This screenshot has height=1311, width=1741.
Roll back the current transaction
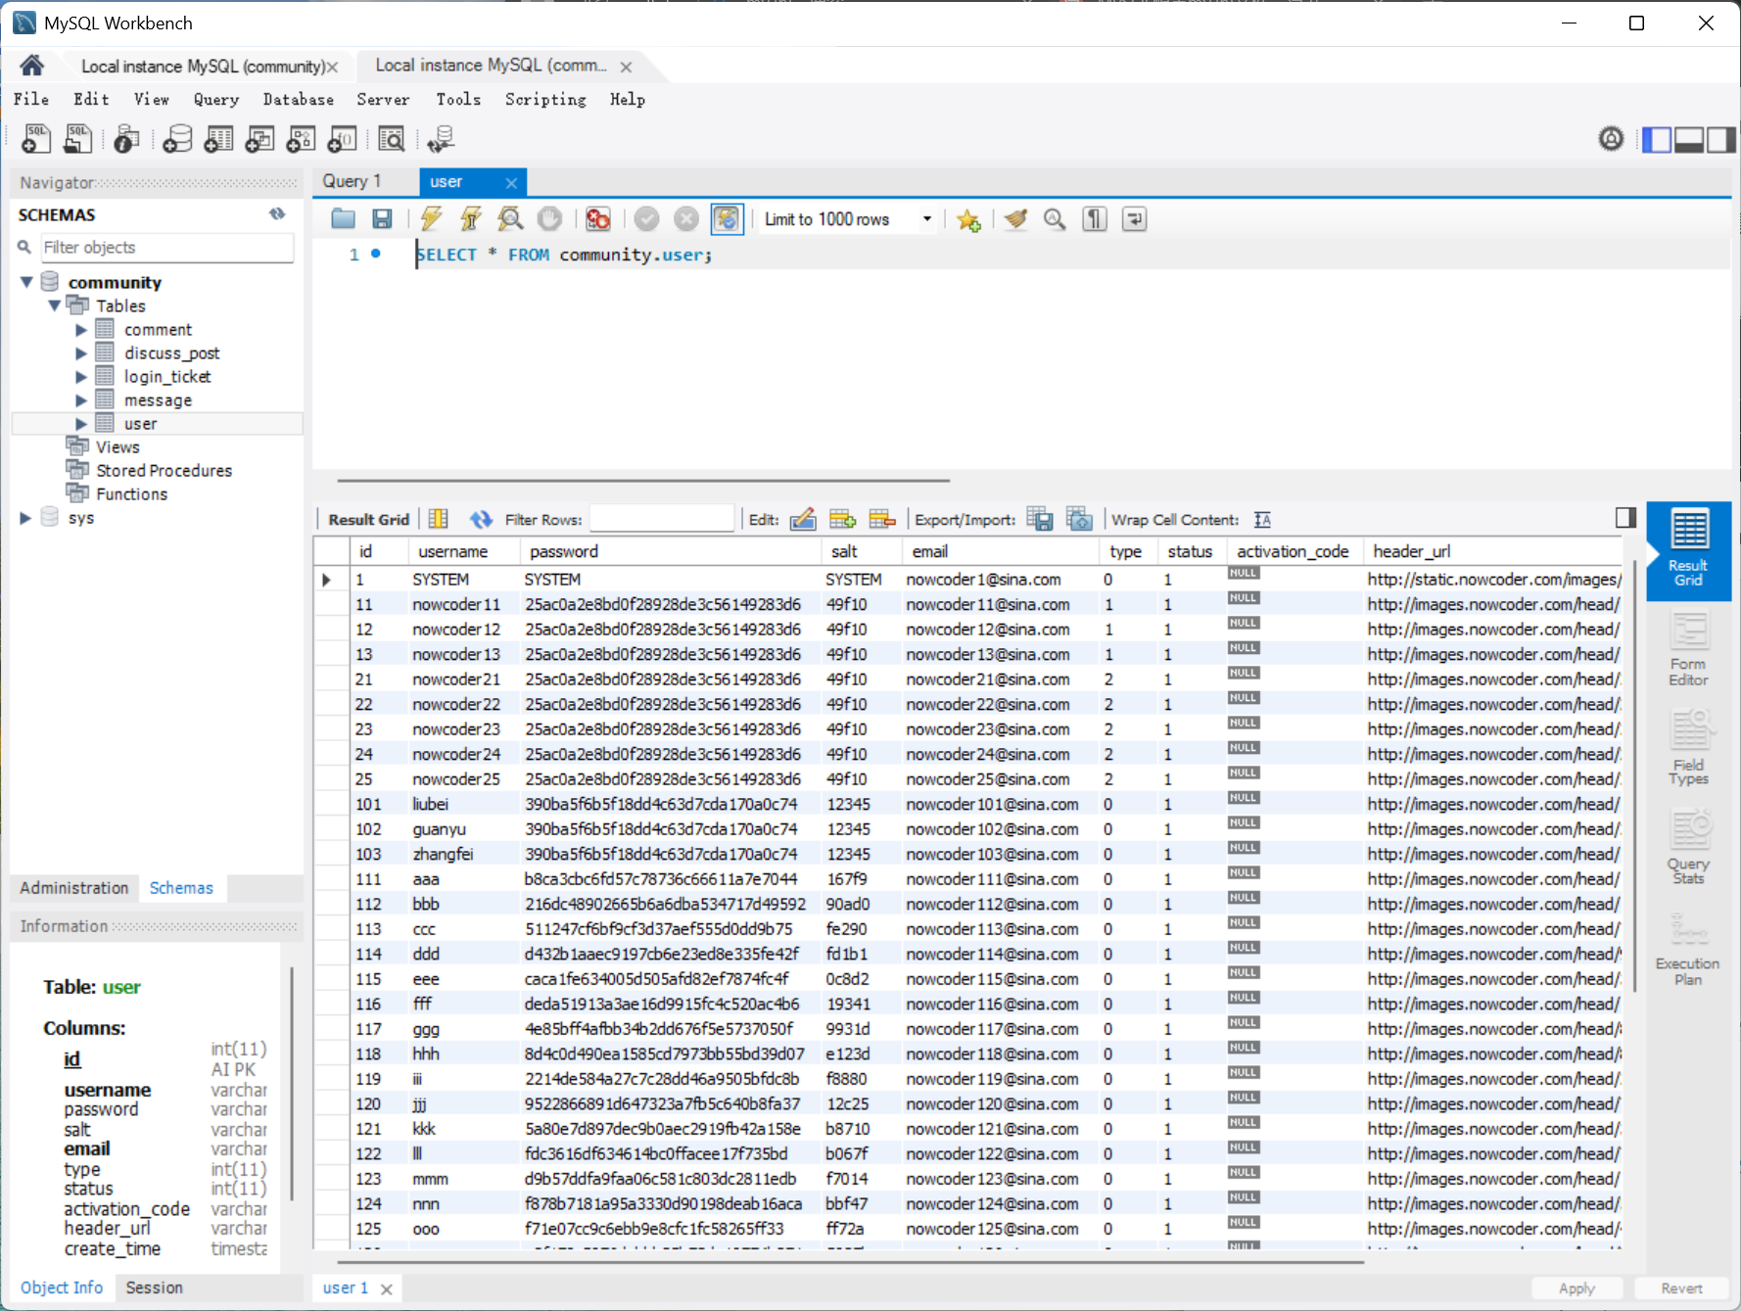click(x=686, y=218)
